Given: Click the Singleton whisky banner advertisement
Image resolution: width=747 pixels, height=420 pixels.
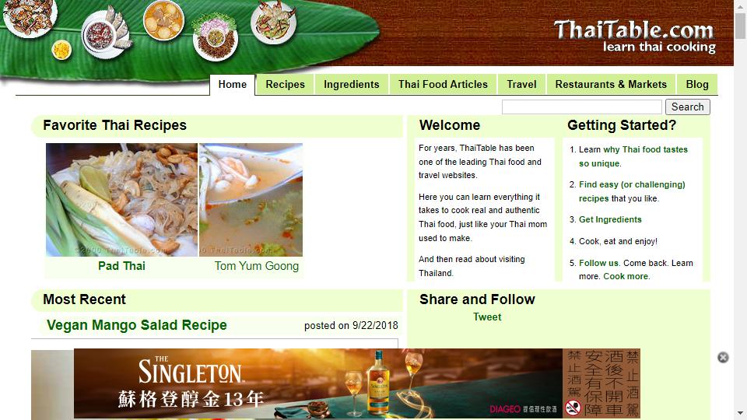Looking at the screenshot, I should [357, 383].
